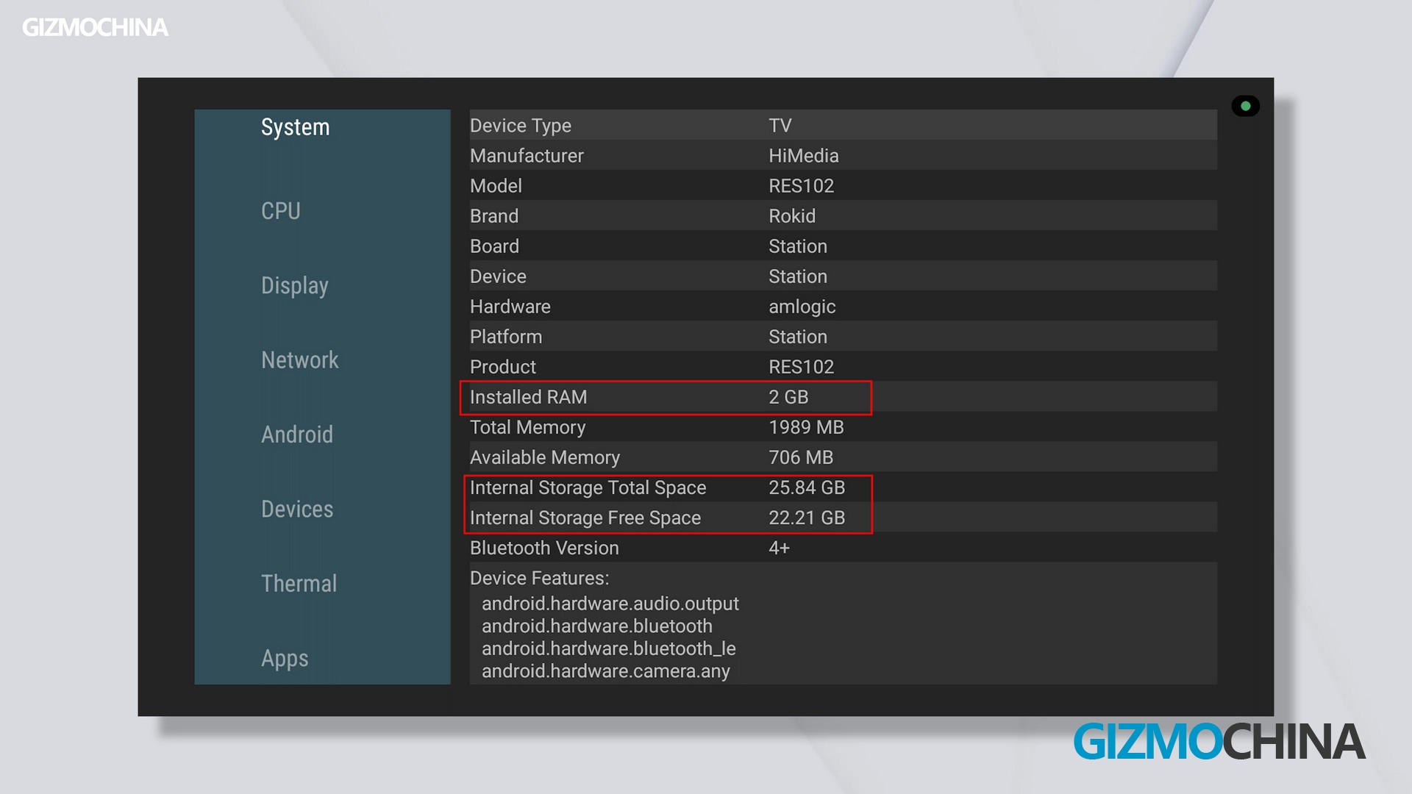
Task: Click the TV device type value
Action: point(780,126)
